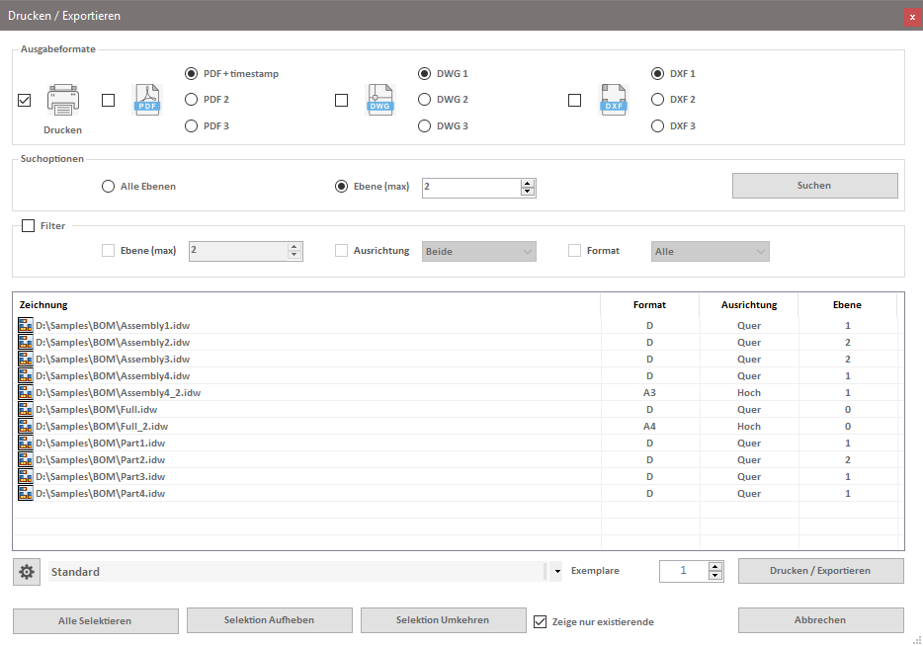Uncheck Zeige nur existierende checkbox
Image resolution: width=923 pixels, height=646 pixels.
[x=540, y=621]
